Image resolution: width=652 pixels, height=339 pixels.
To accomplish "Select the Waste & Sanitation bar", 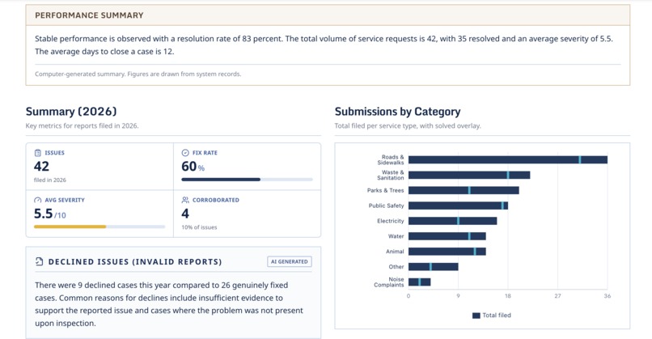I will pyautogui.click(x=469, y=175).
